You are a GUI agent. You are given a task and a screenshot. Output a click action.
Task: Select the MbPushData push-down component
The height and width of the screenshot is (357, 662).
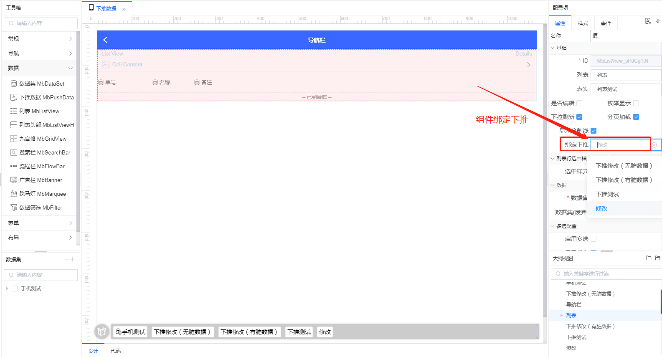tap(42, 97)
